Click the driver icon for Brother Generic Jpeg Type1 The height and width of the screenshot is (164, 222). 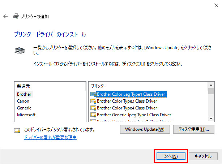93,115
